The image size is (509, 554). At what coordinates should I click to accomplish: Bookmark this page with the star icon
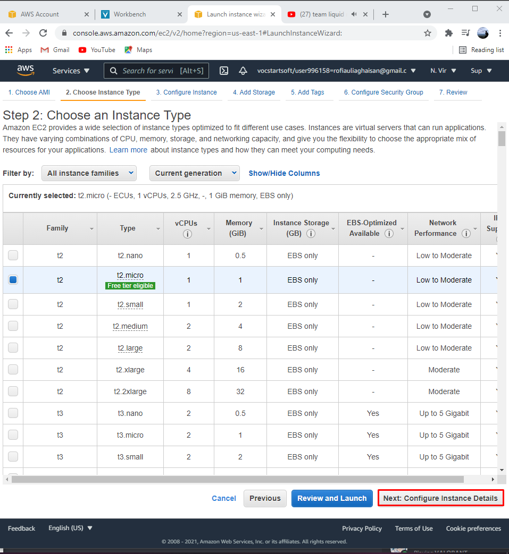428,33
